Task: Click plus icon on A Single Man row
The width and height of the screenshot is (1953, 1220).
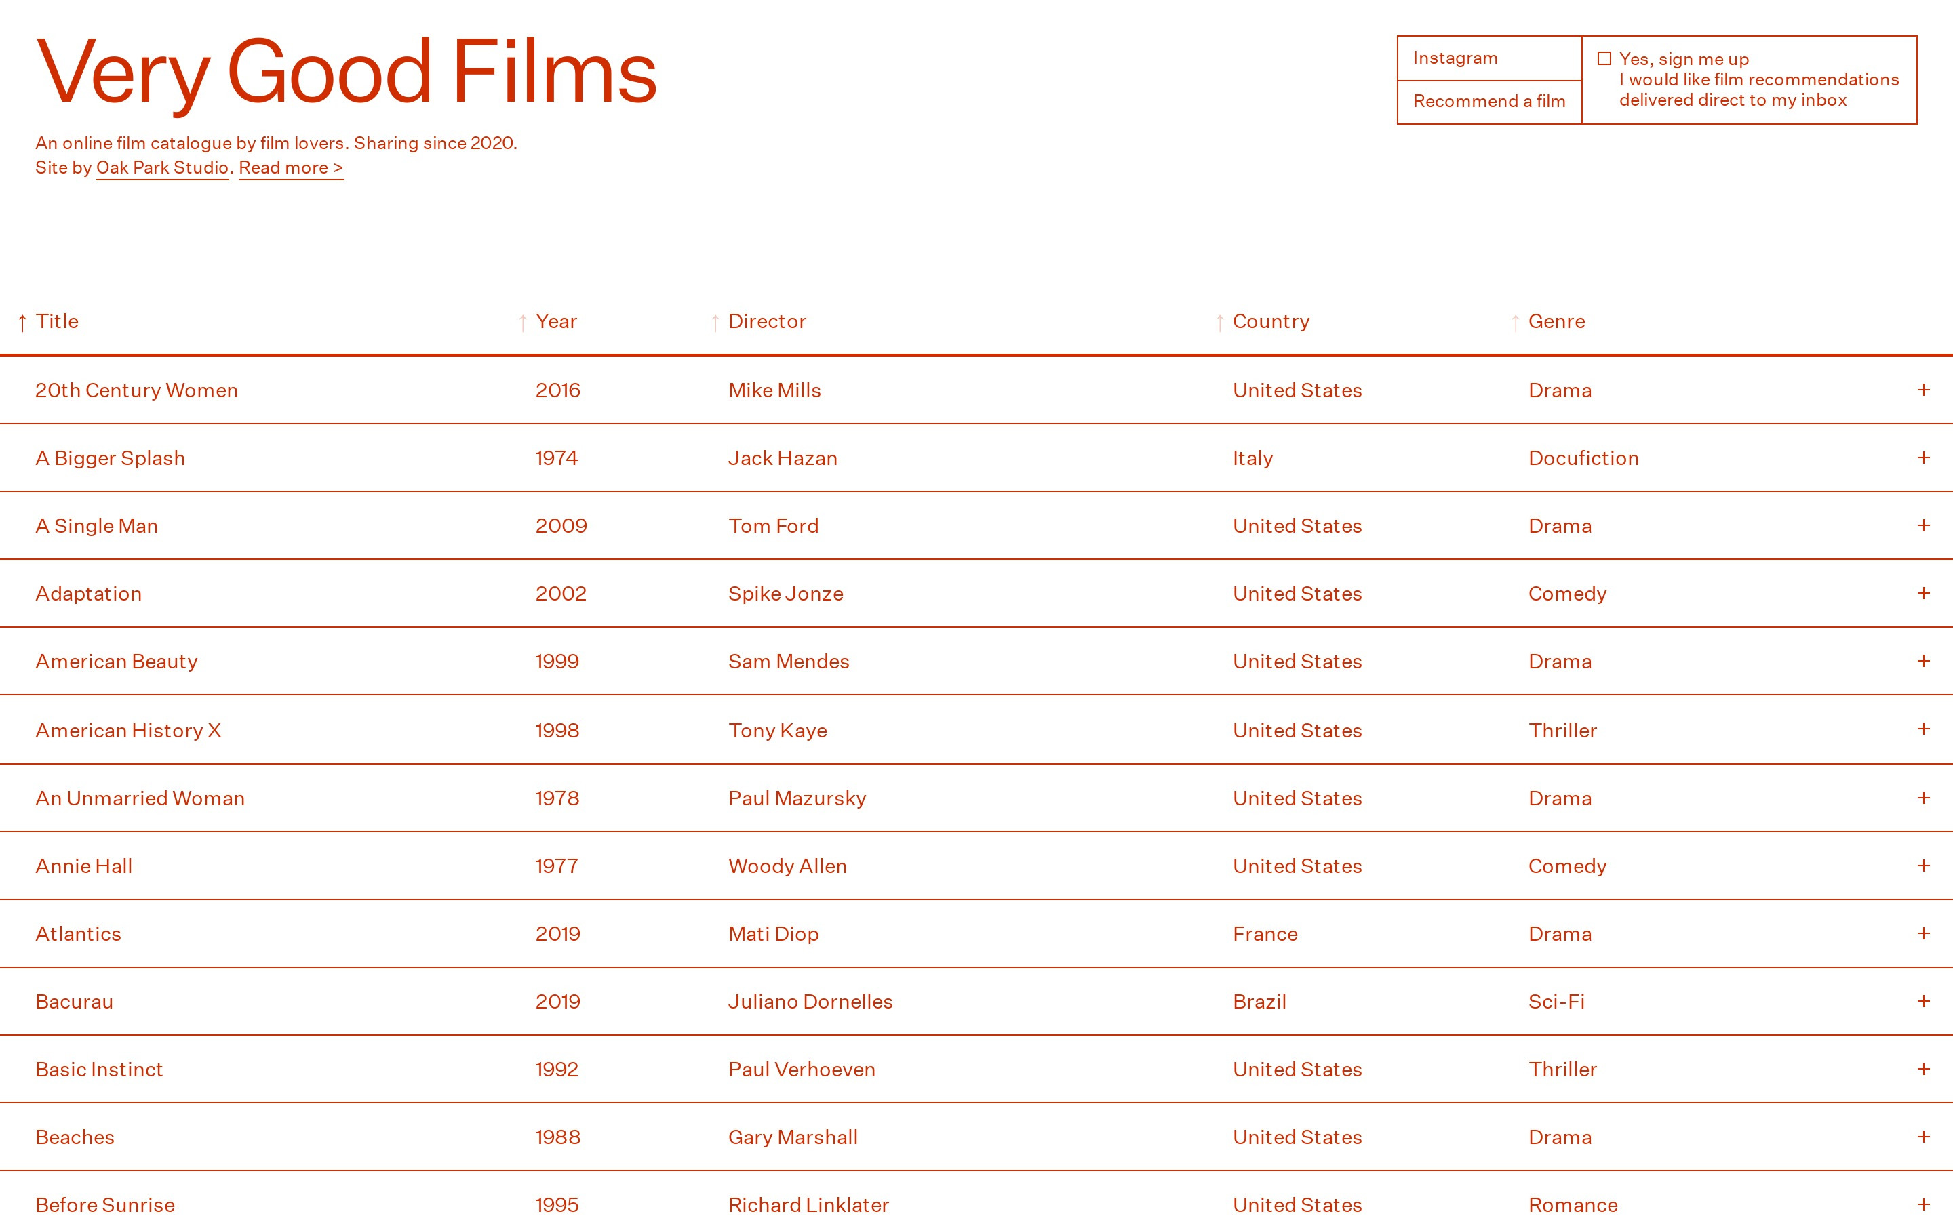Action: tap(1923, 525)
